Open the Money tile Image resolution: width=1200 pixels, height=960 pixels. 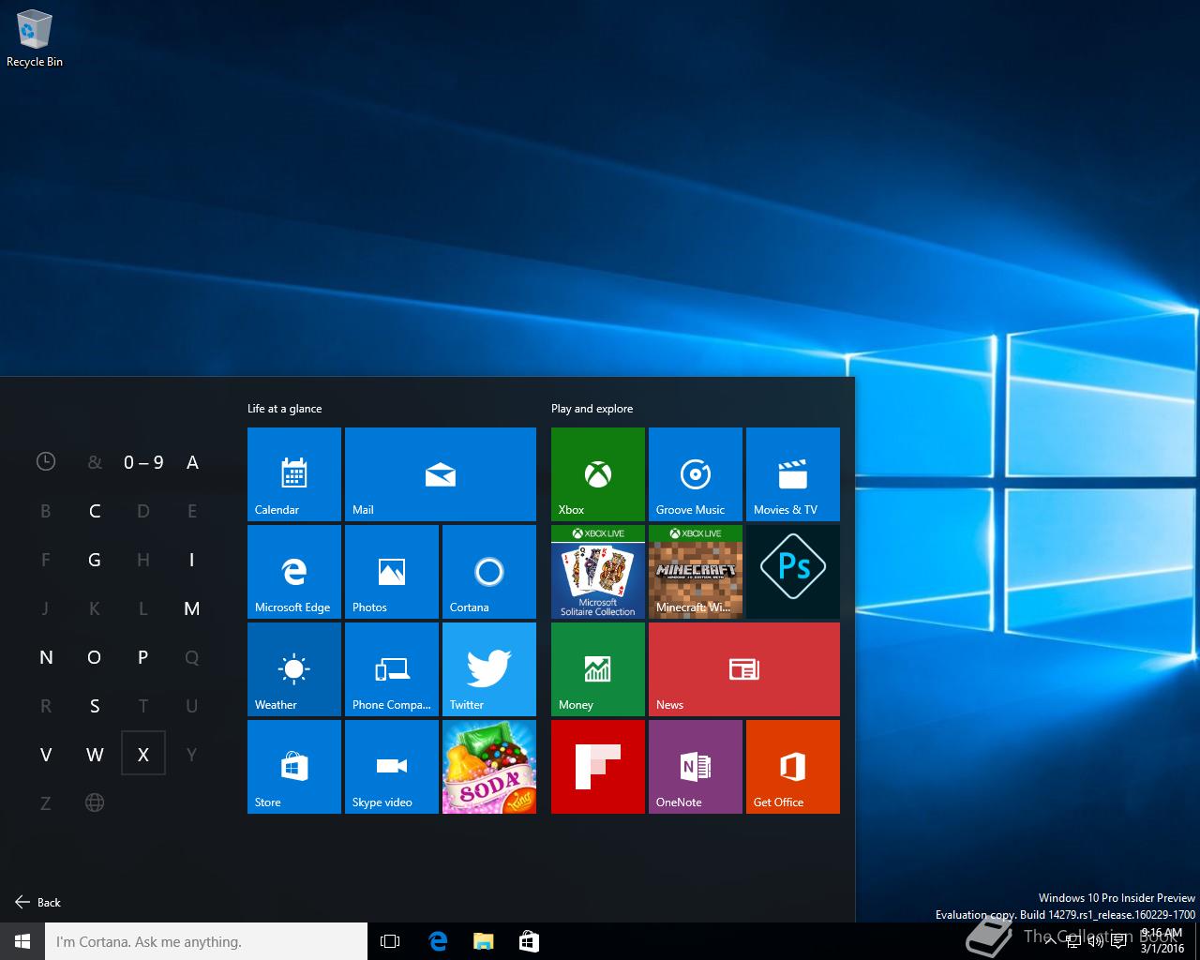[598, 669]
